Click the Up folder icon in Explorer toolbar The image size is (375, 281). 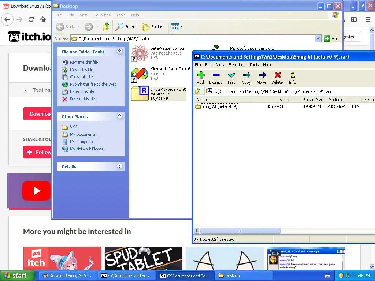pos(106,27)
